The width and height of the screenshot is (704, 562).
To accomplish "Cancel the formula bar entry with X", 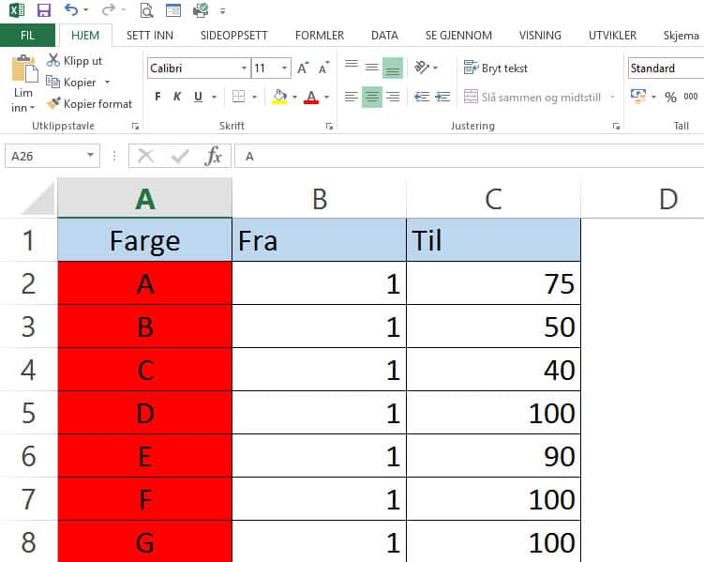I will (145, 156).
